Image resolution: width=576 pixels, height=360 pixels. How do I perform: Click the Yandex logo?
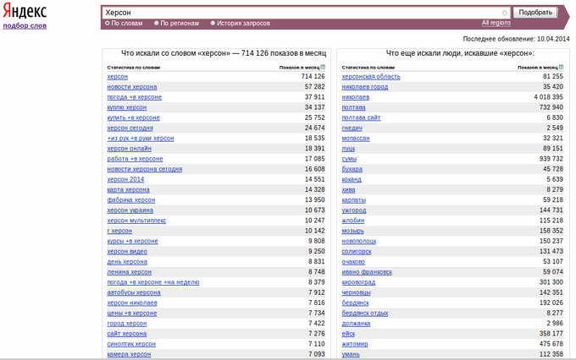click(x=25, y=11)
